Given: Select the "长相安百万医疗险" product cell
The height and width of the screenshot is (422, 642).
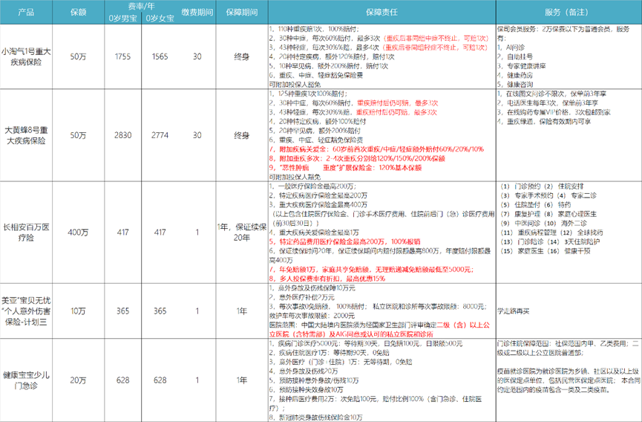Looking at the screenshot, I should (26, 233).
